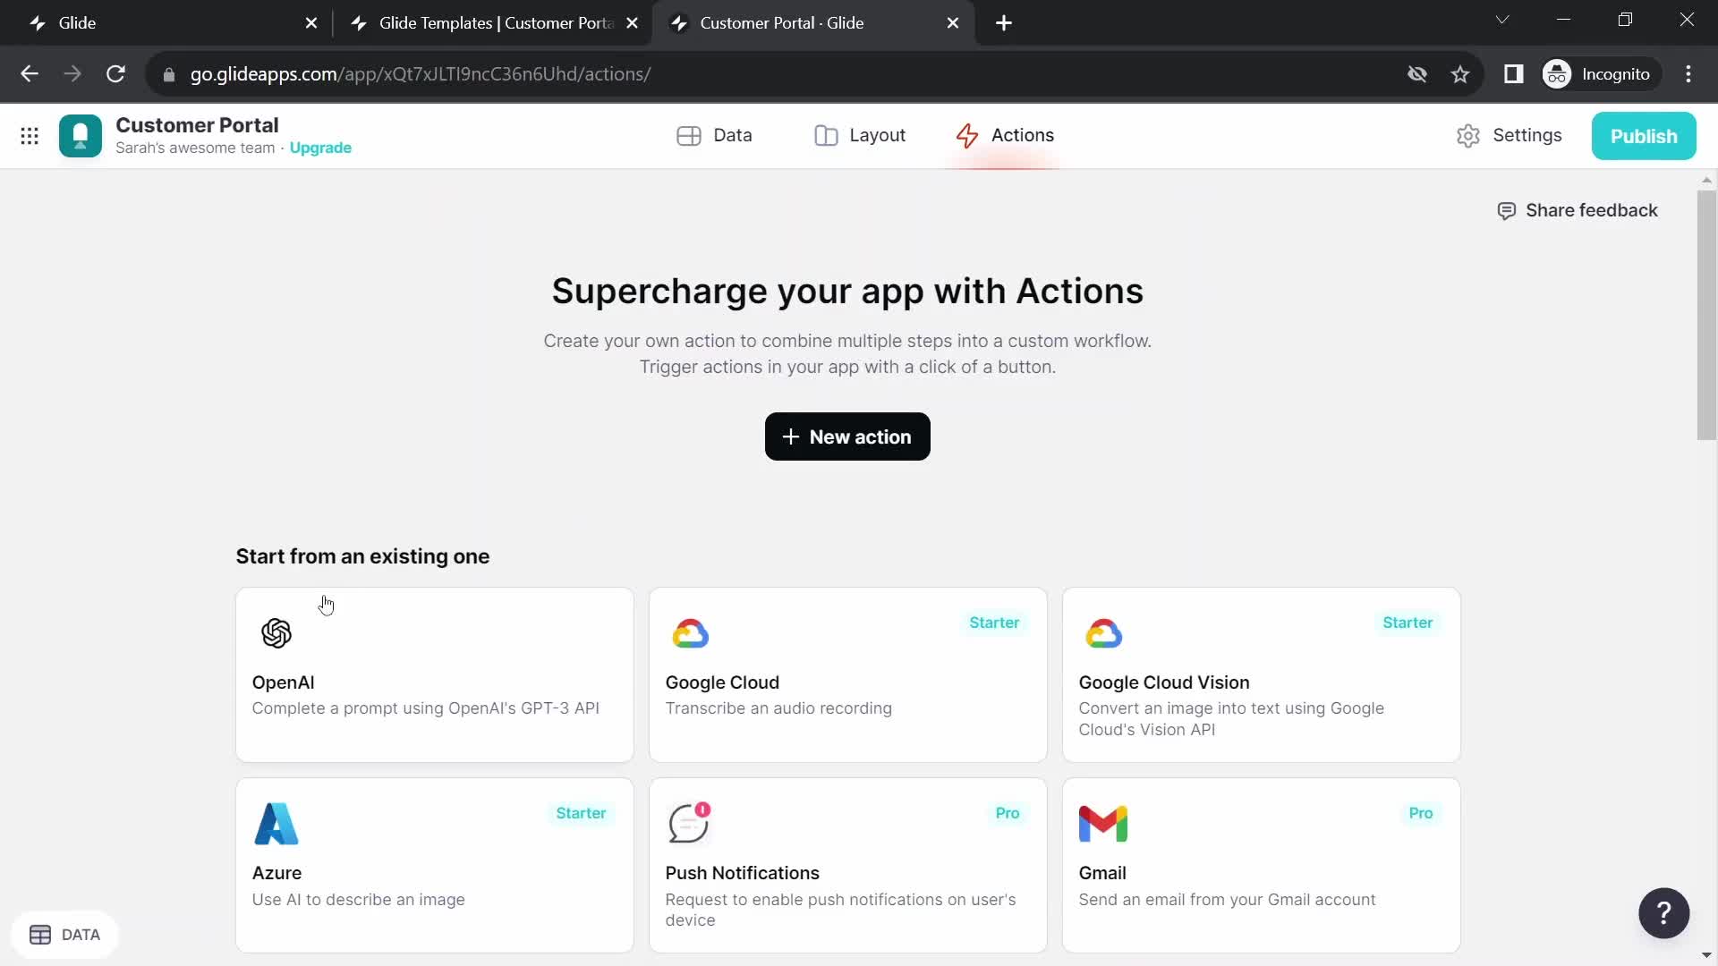Viewport: 1718px width, 966px height.
Task: Open the Share feedback dropdown
Action: (x=1578, y=210)
